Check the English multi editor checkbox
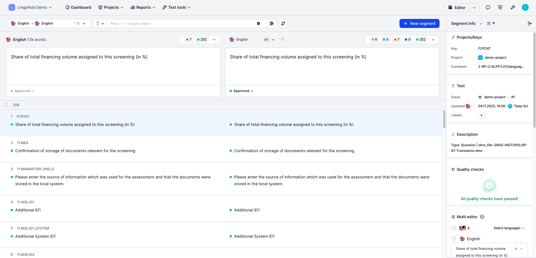The width and height of the screenshot is (536, 258). [x=454, y=239]
